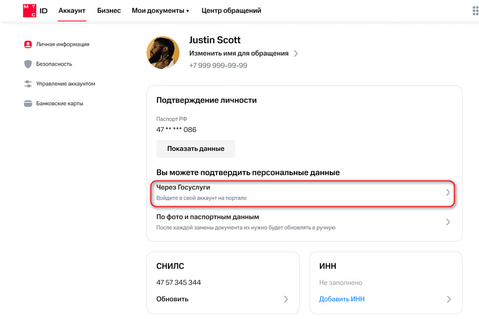This screenshot has height=319, width=479.
Task: Open the Мои документы dropdown menu
Action: pos(160,11)
